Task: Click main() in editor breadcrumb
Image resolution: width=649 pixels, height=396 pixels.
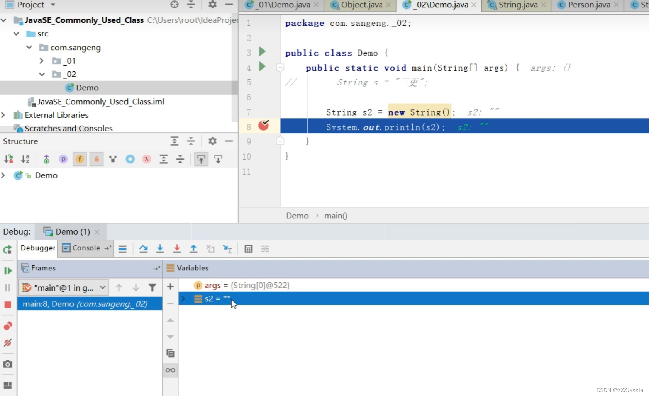Action: [x=336, y=216]
